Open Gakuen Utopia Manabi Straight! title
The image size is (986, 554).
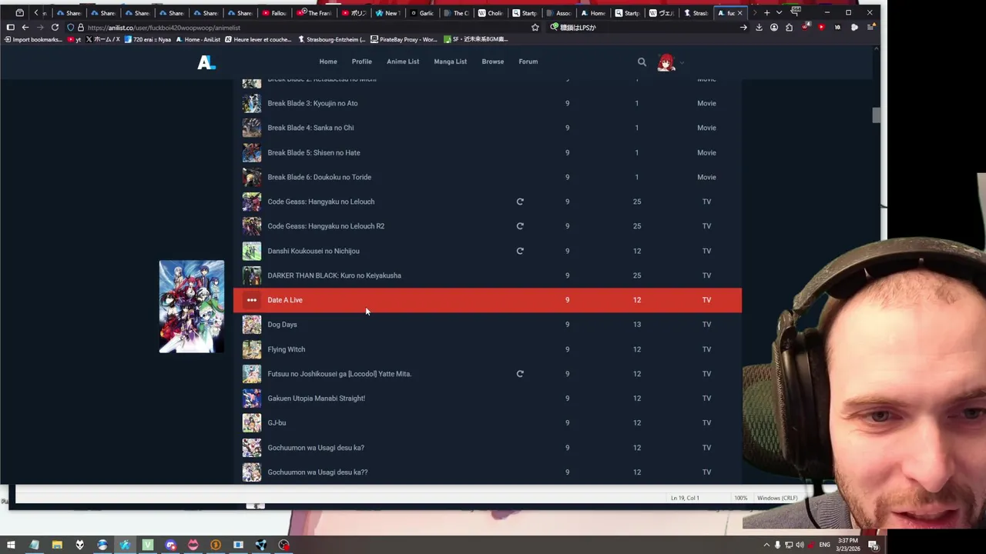coord(316,399)
